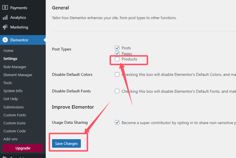Viewport: 236px width, 158px height.
Task: Toggle the Usage Data Sharing checkbox
Action: click(x=117, y=122)
